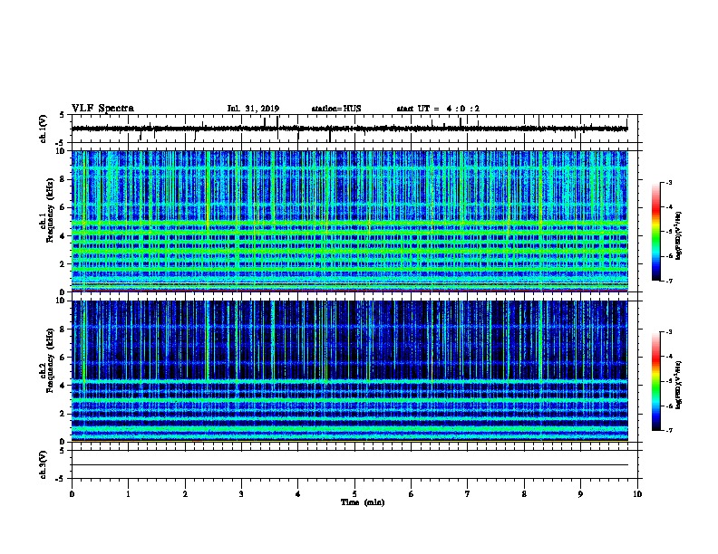The width and height of the screenshot is (718, 554).
Task: Click the "2" kHz tick on ch.2 spectrogram
Action: (63, 414)
